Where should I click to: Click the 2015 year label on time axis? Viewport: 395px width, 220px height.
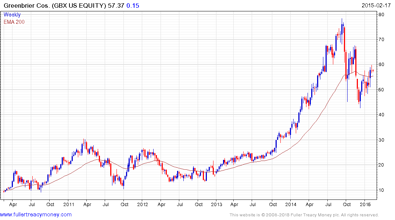pyautogui.click(x=365, y=204)
